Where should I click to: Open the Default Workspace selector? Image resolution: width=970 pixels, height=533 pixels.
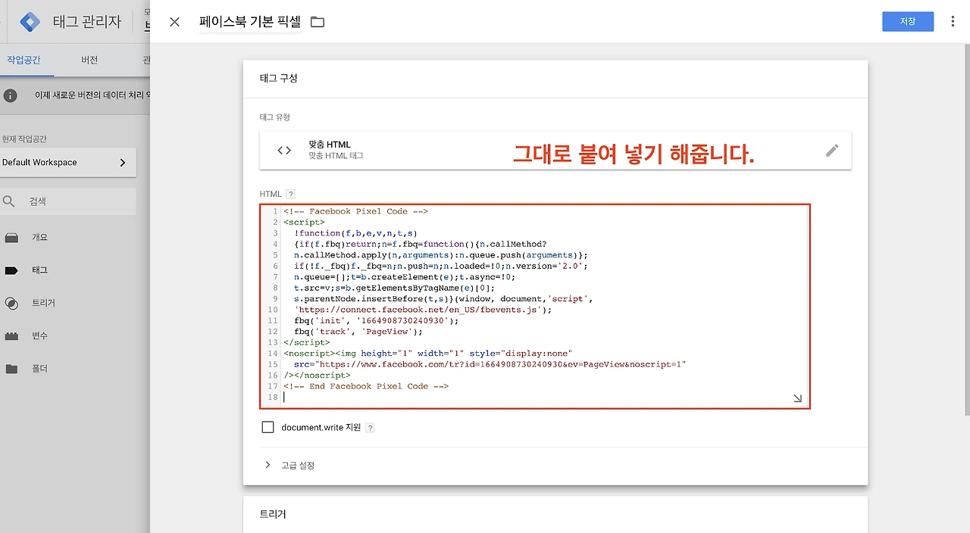(x=68, y=162)
